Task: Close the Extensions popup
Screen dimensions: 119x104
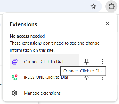Action: point(107,24)
